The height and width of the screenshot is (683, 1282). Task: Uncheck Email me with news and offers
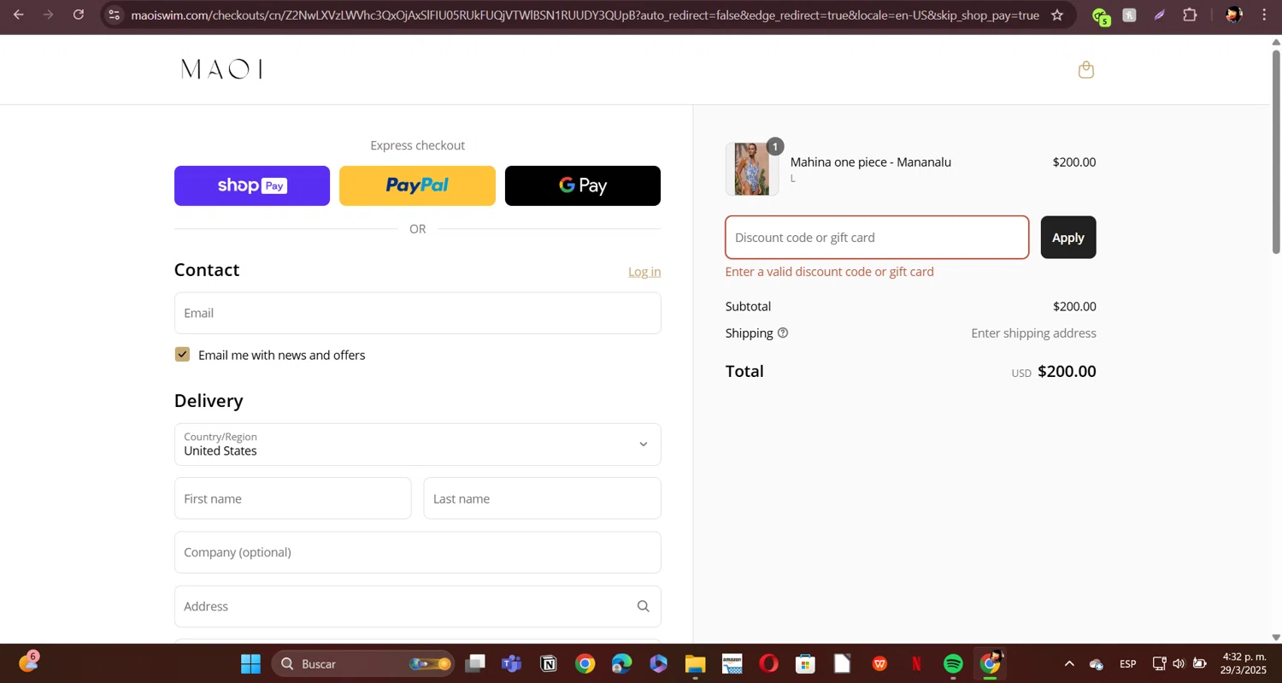(x=182, y=355)
